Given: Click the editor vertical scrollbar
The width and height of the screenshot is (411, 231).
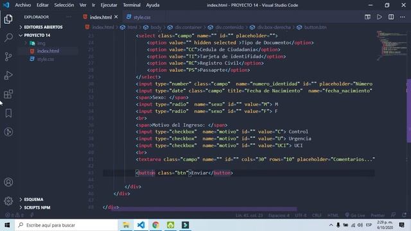Looking at the screenshot, I should click(x=408, y=111).
